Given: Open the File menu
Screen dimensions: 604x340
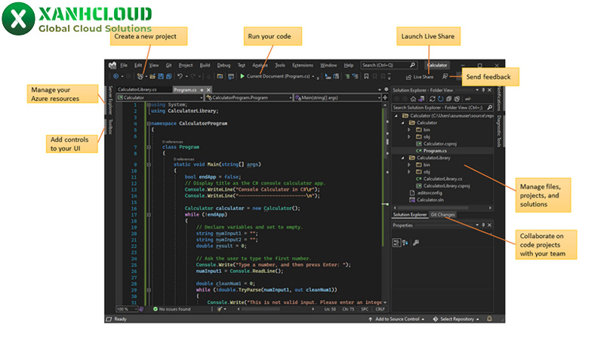Looking at the screenshot, I should point(124,65).
